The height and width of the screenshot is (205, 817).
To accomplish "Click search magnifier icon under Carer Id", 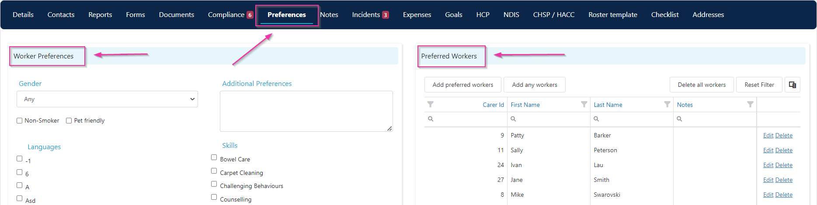I will 431,119.
